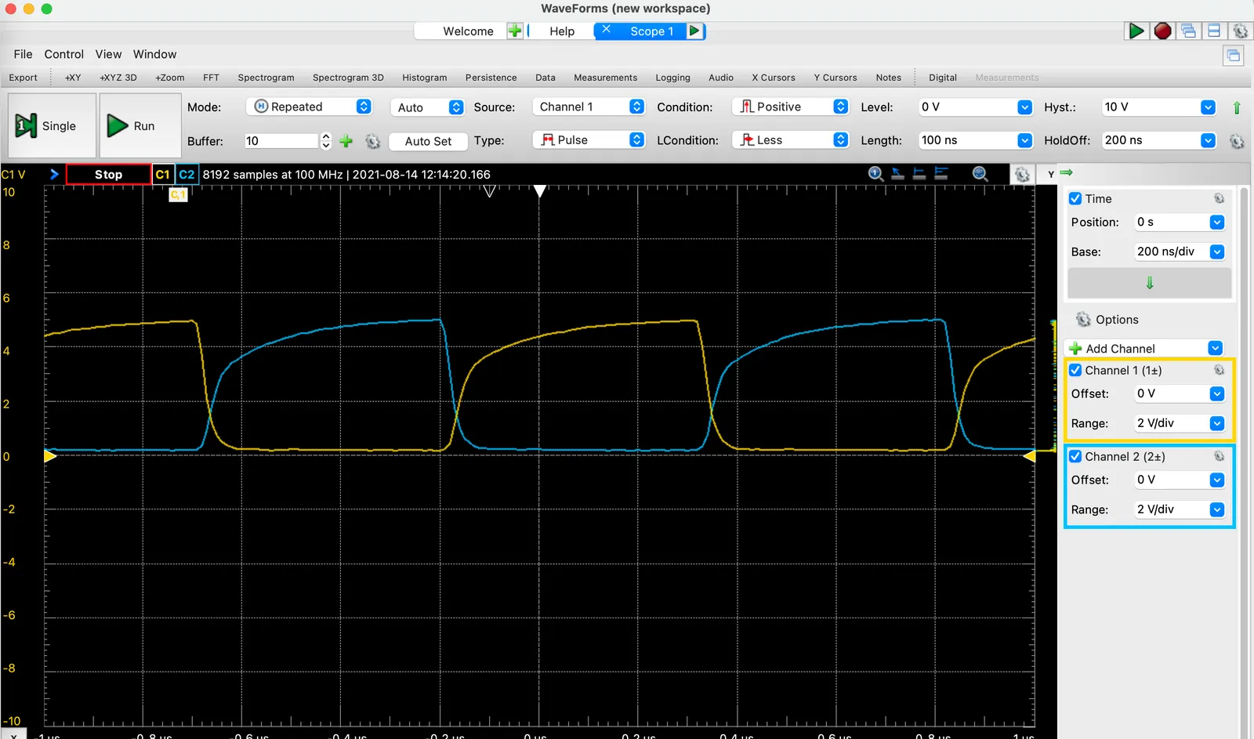Toggle the C1 channel button
1254x739 pixels.
tap(162, 174)
